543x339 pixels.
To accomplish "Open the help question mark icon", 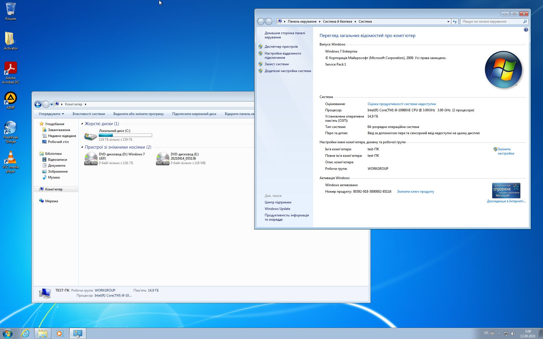I will tap(526, 30).
